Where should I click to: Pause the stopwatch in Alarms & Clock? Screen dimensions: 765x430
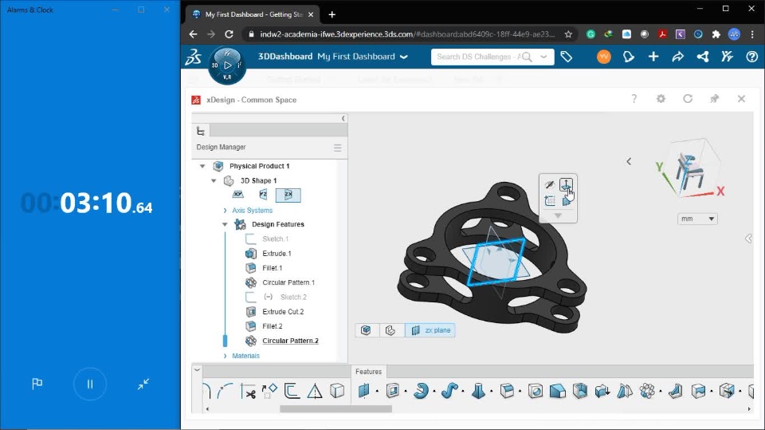click(x=90, y=384)
